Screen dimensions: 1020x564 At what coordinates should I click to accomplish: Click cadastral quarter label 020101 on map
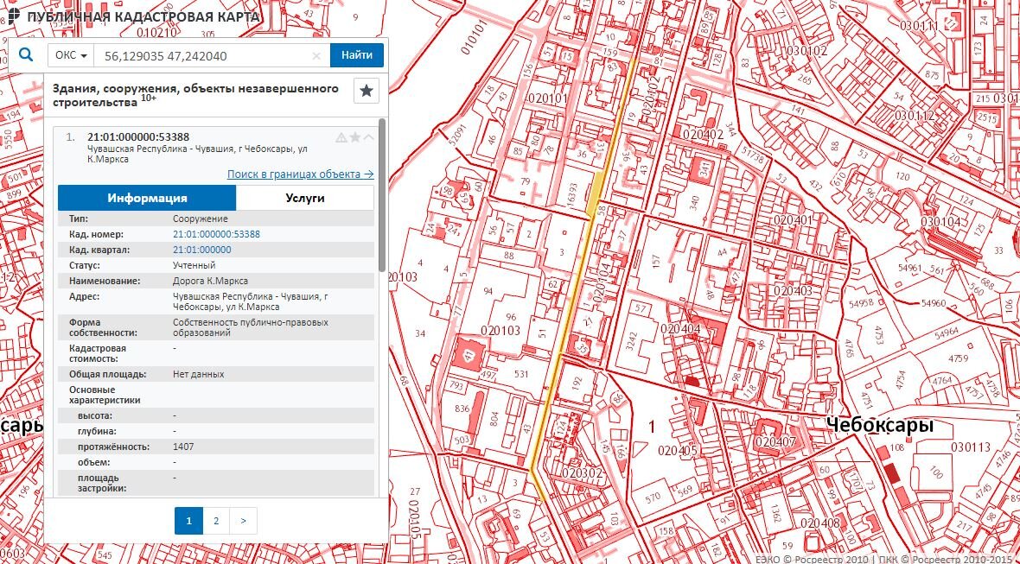point(548,98)
